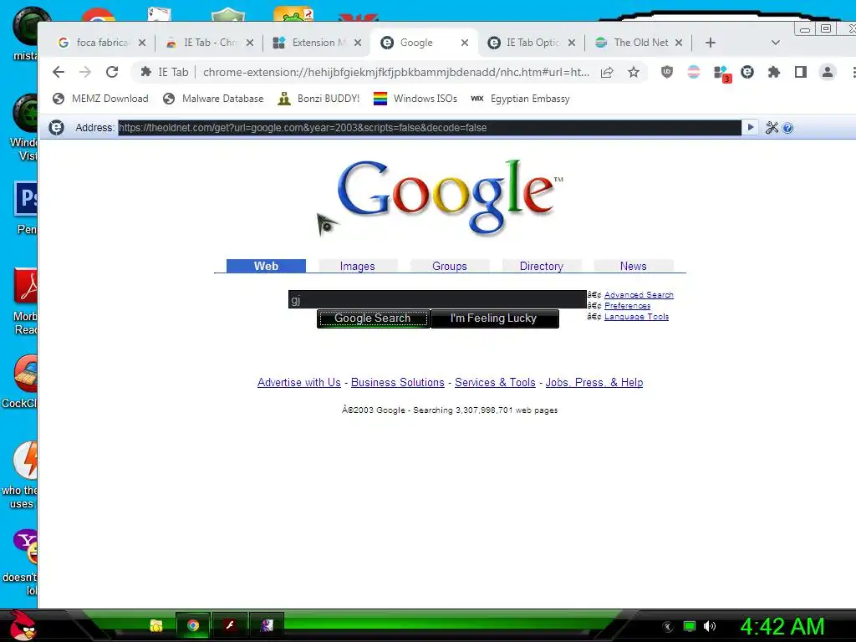Close the Google tab
The height and width of the screenshot is (642, 856).
click(x=465, y=43)
